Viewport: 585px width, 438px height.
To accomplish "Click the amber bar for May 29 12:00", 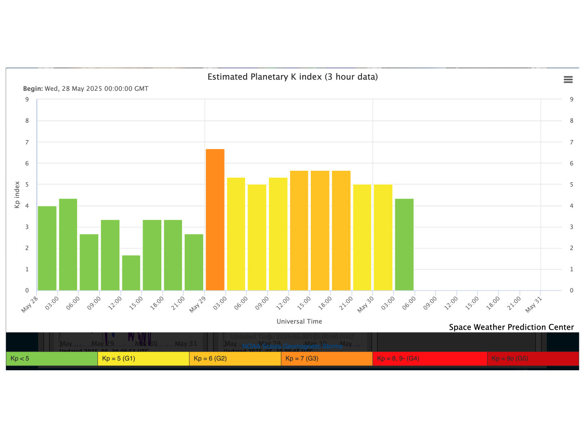I will coord(299,231).
